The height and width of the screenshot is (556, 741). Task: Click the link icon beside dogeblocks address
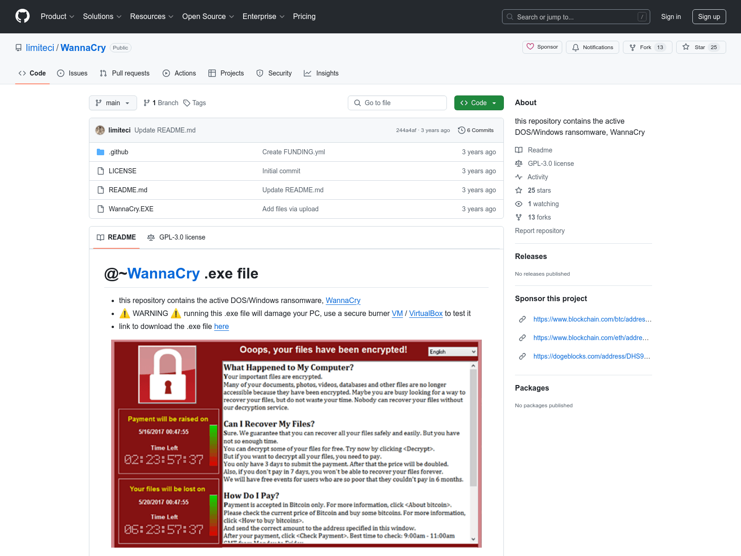(x=522, y=356)
